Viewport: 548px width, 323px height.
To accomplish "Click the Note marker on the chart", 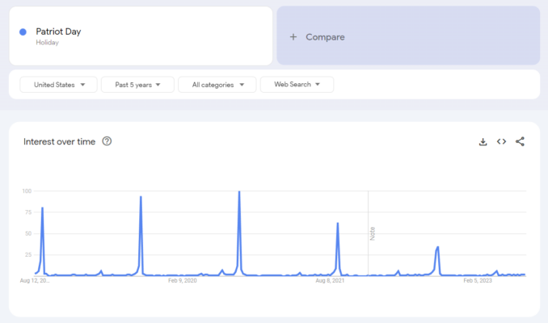I will click(x=373, y=233).
